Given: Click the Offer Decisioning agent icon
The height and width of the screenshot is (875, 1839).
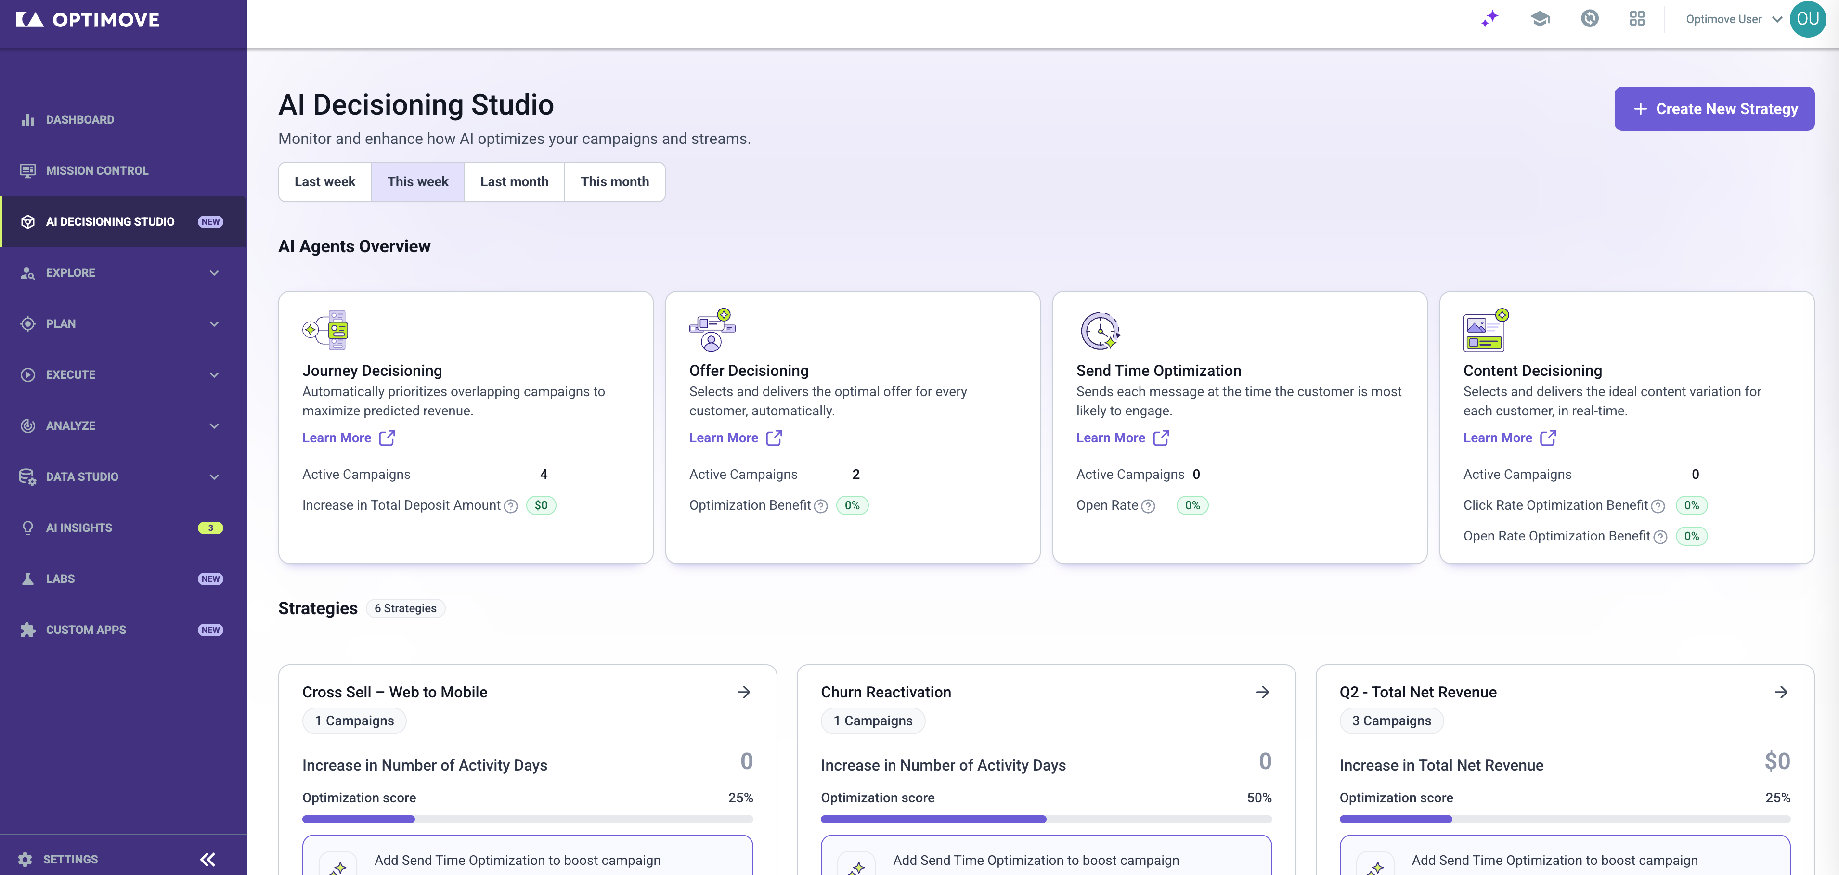Looking at the screenshot, I should (x=712, y=330).
